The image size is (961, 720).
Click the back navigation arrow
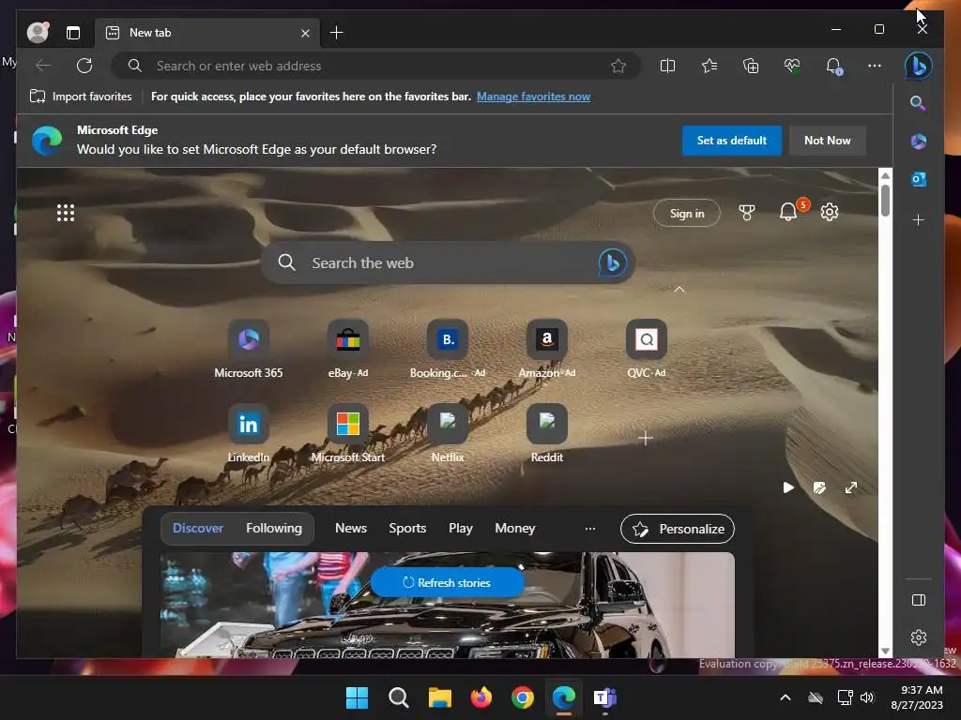[43, 66]
